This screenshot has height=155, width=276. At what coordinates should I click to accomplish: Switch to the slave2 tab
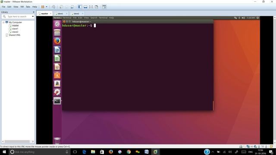click(76, 13)
